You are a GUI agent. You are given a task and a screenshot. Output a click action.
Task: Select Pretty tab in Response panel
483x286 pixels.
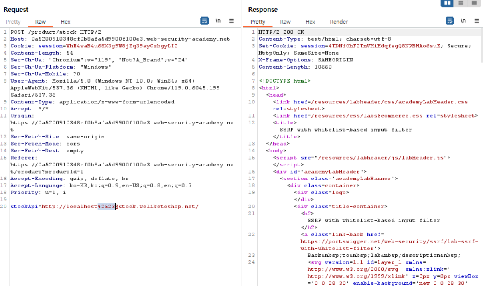[258, 22]
